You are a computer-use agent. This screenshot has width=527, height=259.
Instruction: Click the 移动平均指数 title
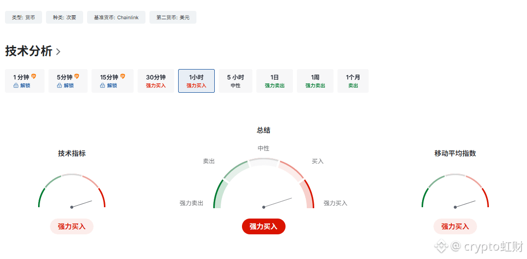[455, 153]
